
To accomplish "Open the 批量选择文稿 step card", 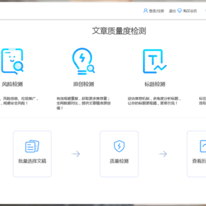I will click(32, 154).
